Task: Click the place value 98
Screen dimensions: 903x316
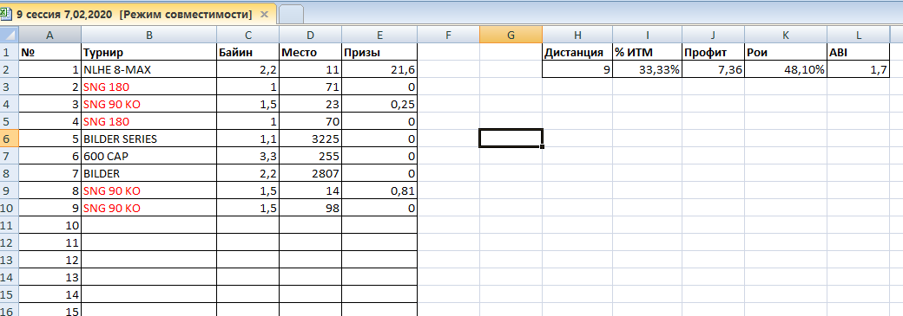Action: 311,208
